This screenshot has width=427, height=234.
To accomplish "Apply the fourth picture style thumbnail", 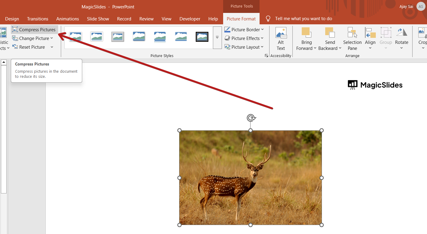I will coord(139,37).
